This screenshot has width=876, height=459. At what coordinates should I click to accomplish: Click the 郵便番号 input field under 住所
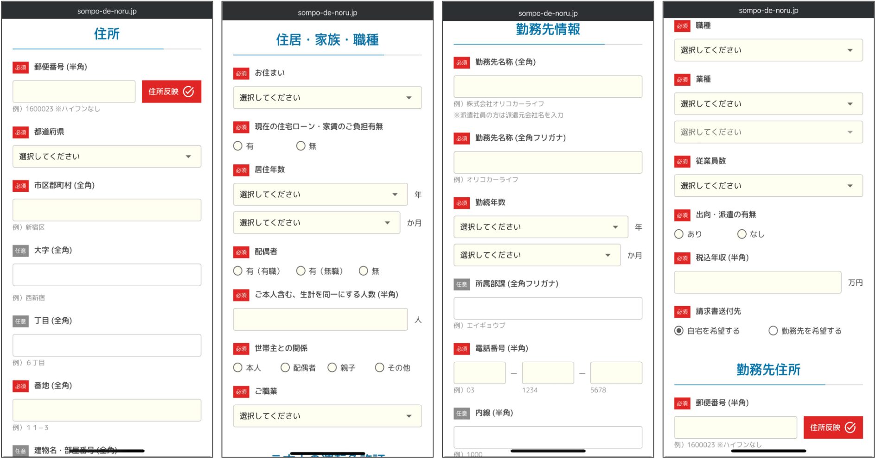[x=74, y=92]
